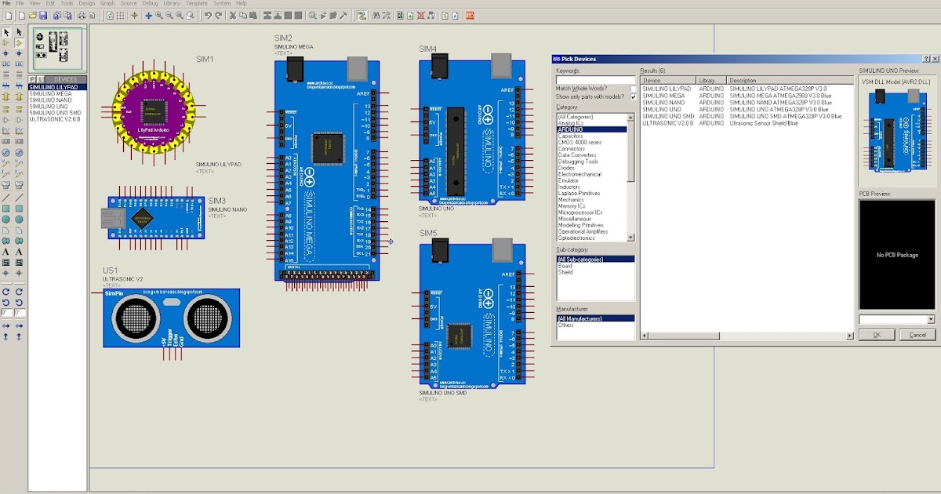Click the Zoom In toolbar icon

tap(158, 16)
